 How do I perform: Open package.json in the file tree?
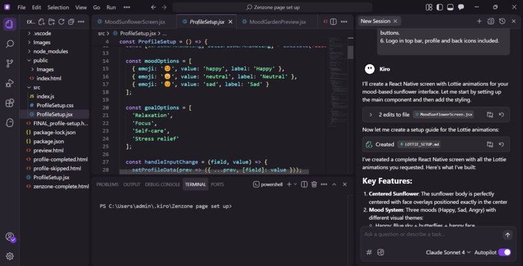[49, 141]
